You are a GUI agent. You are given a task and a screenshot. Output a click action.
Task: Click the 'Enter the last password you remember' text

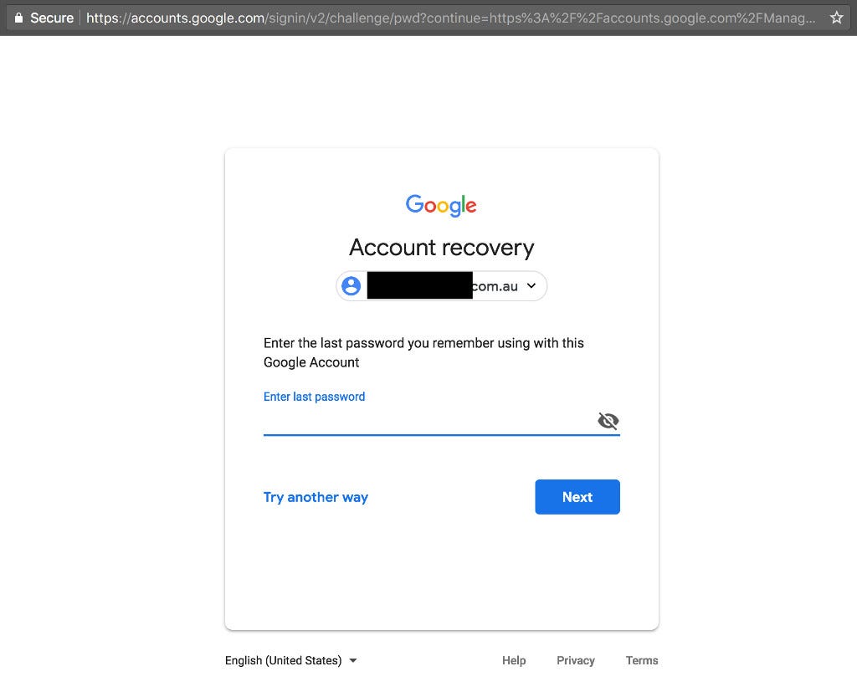[x=423, y=352]
